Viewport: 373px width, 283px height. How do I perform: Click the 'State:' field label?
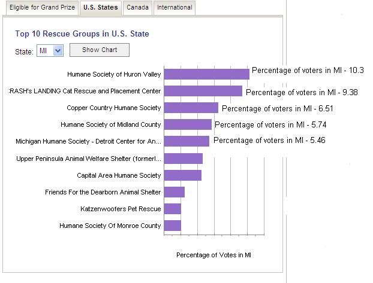point(24,52)
